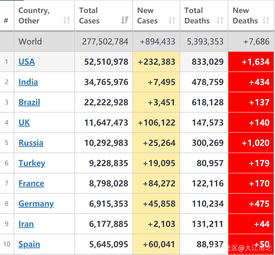Open the Germany link
This screenshot has height=255, width=275.
click(x=36, y=204)
